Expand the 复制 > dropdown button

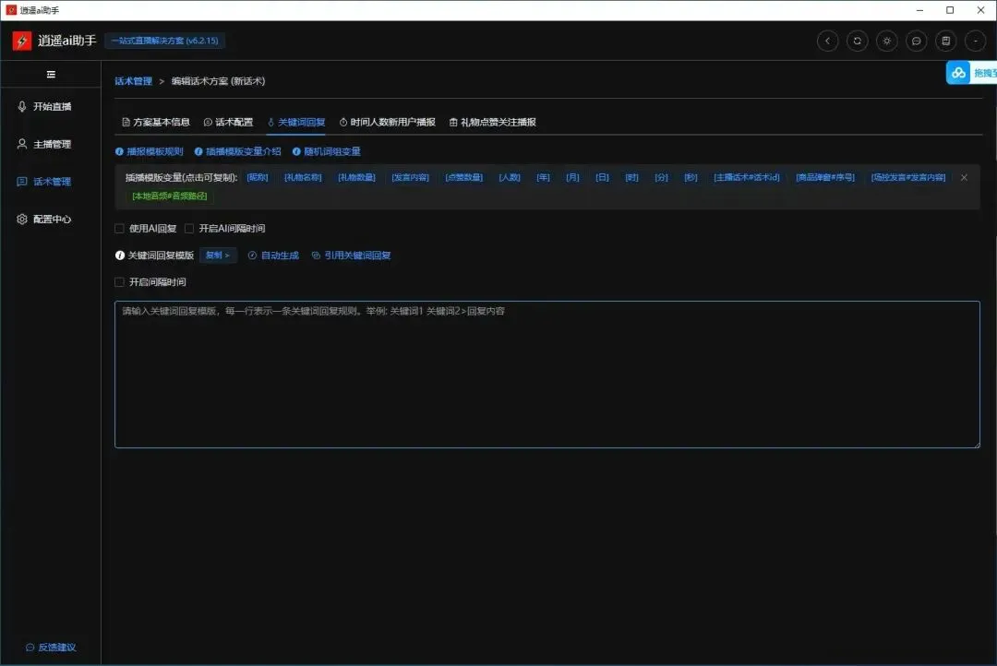(x=218, y=256)
